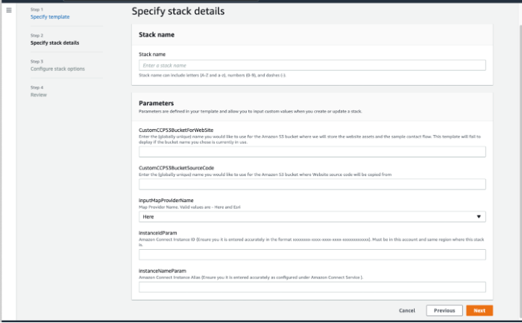
Task: Focus the CustomCCPS3BucketForWebSite text box
Action: 312,151
